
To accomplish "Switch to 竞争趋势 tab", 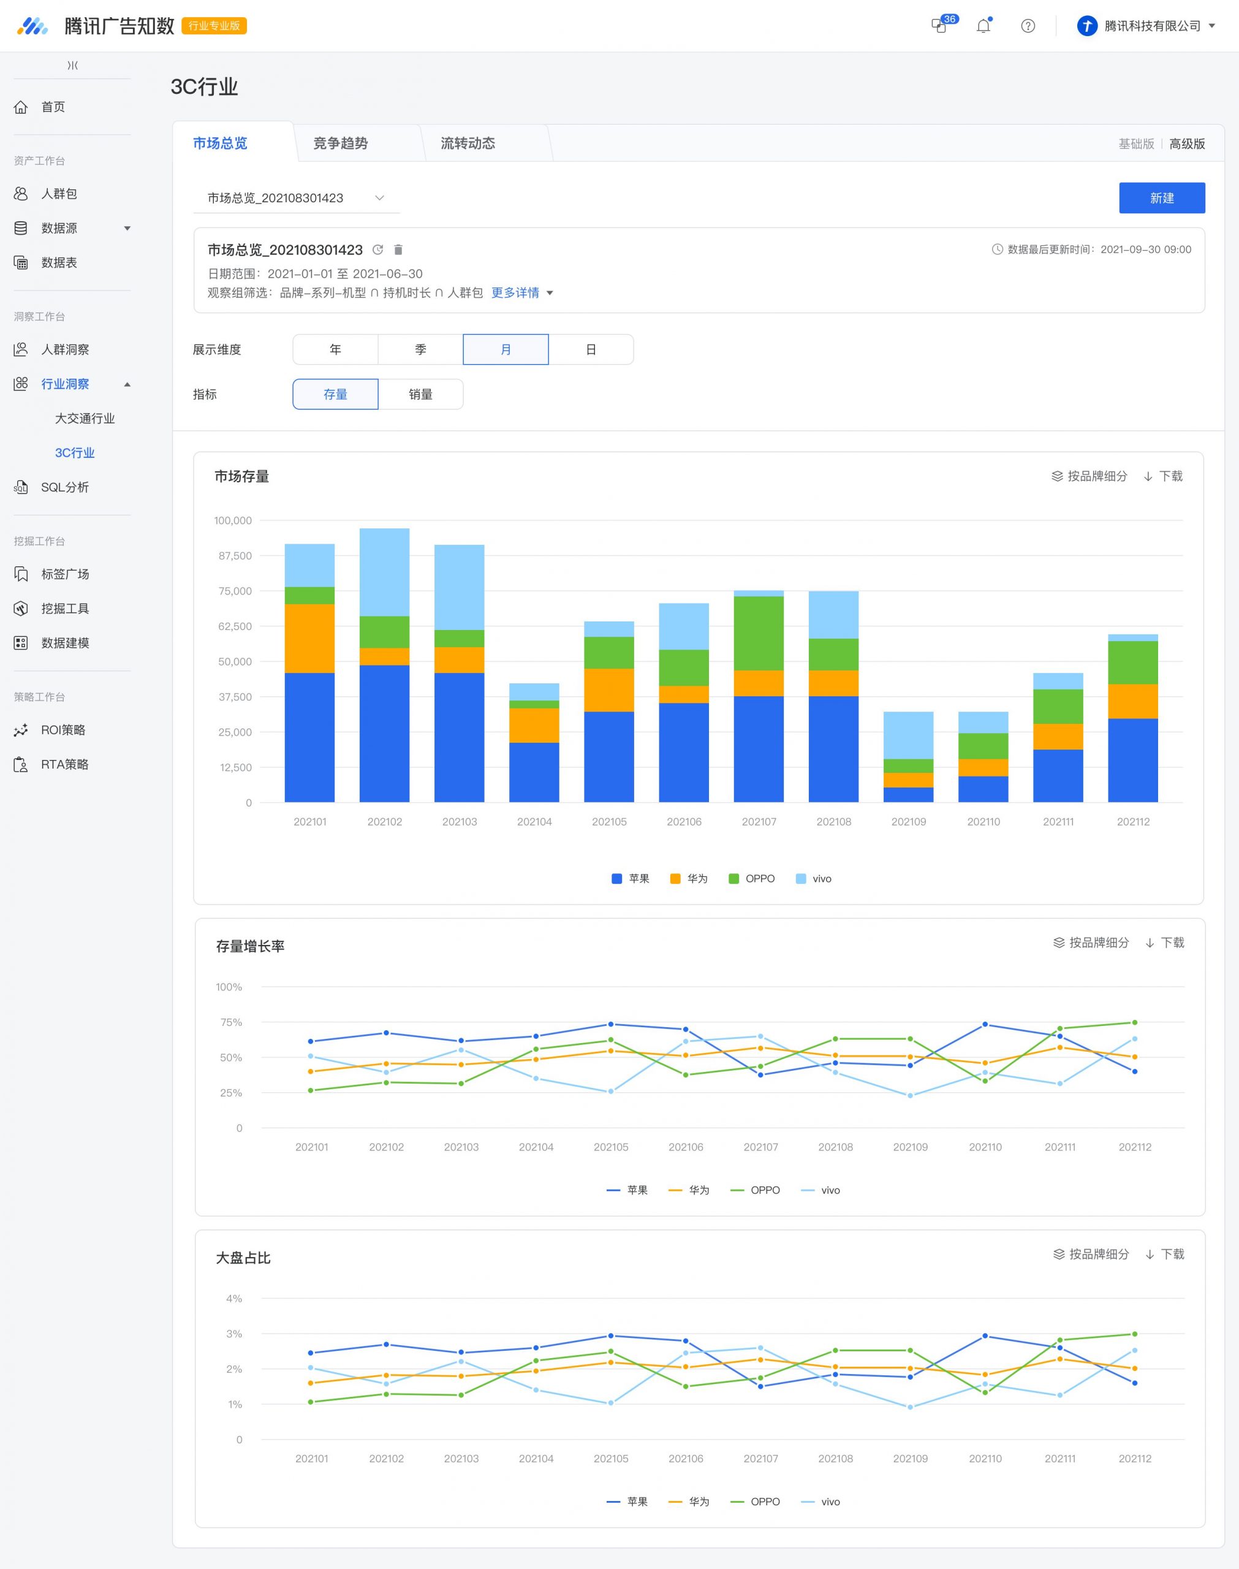I will coord(340,143).
